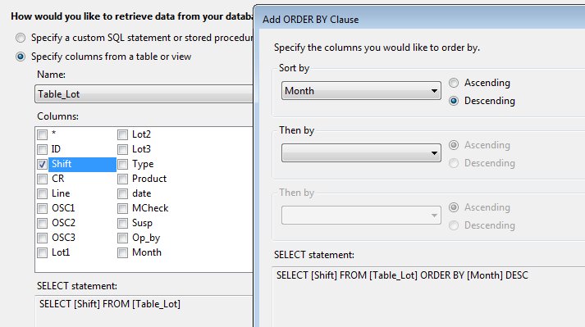Uncheck the Shift column checkbox
Screen dimensions: 585x327
[x=42, y=164]
